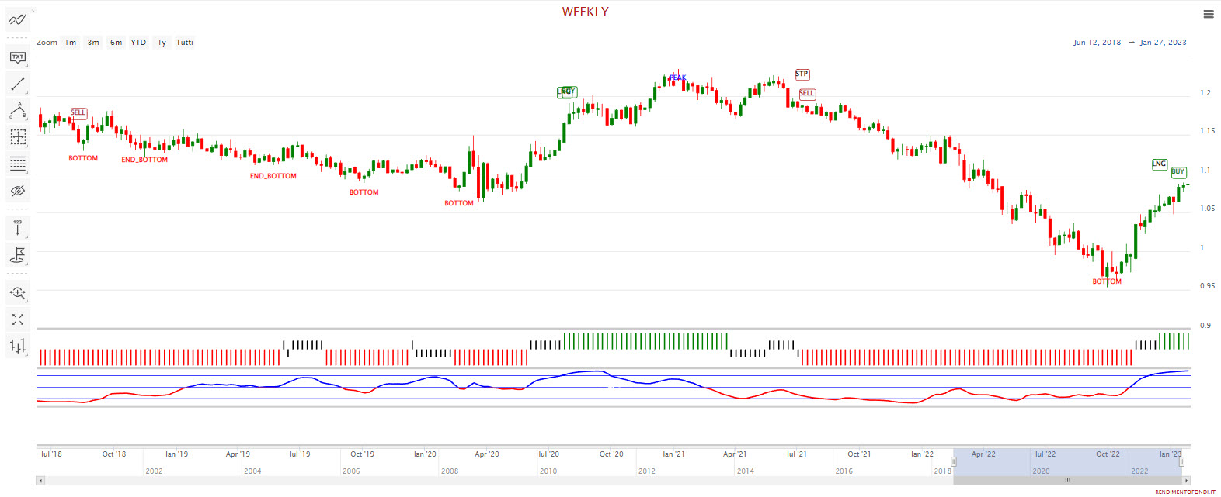This screenshot has width=1221, height=497.
Task: Select the vertical counter label tool
Action: (x=17, y=227)
